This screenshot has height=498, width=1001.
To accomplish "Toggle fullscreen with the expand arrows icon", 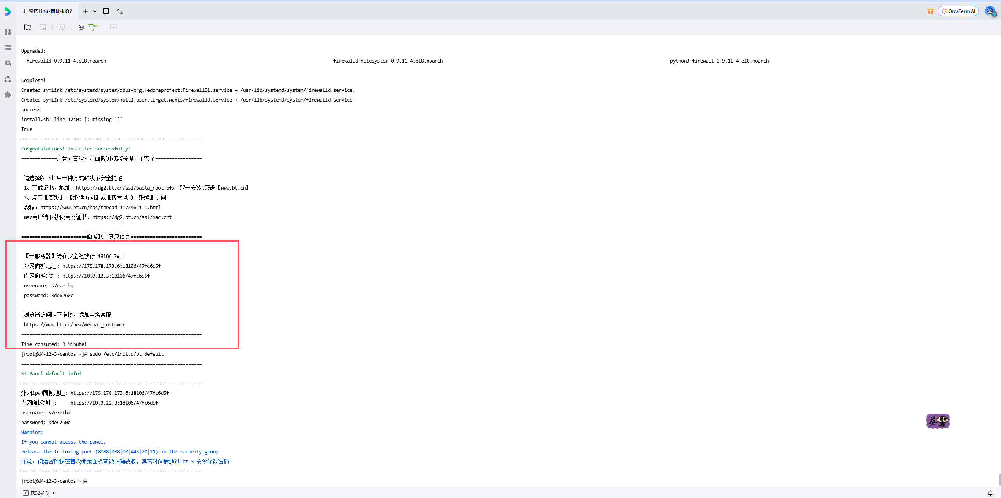I will pyautogui.click(x=120, y=11).
